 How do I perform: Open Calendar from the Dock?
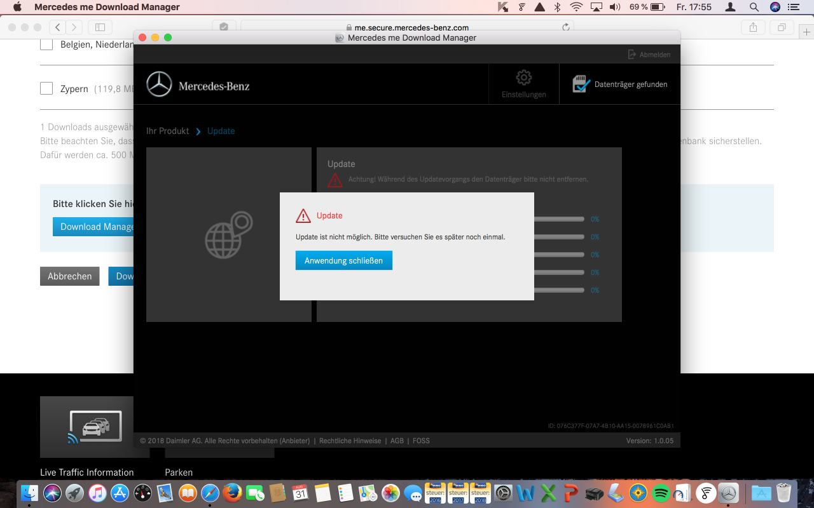[x=300, y=493]
